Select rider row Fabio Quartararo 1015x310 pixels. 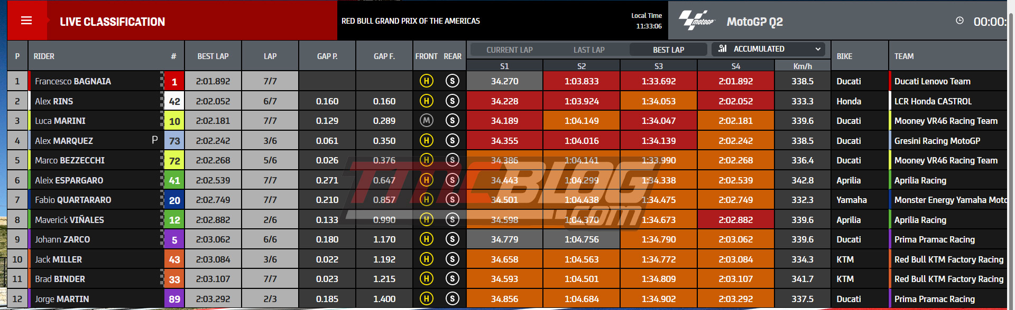[x=507, y=200]
